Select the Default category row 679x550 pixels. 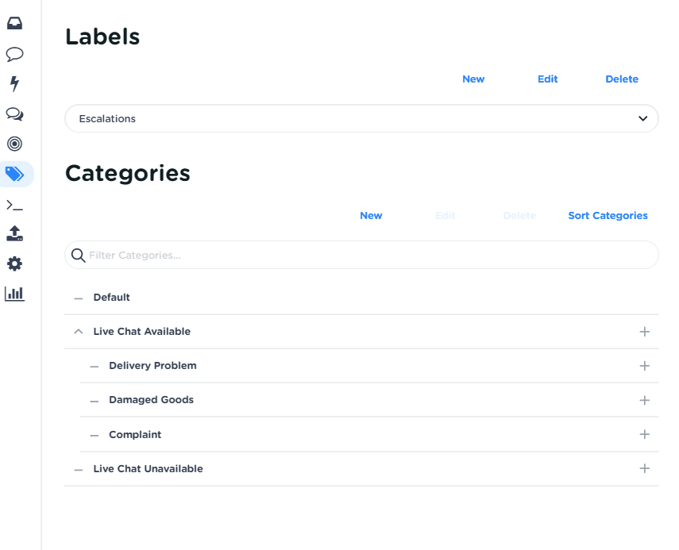point(112,298)
